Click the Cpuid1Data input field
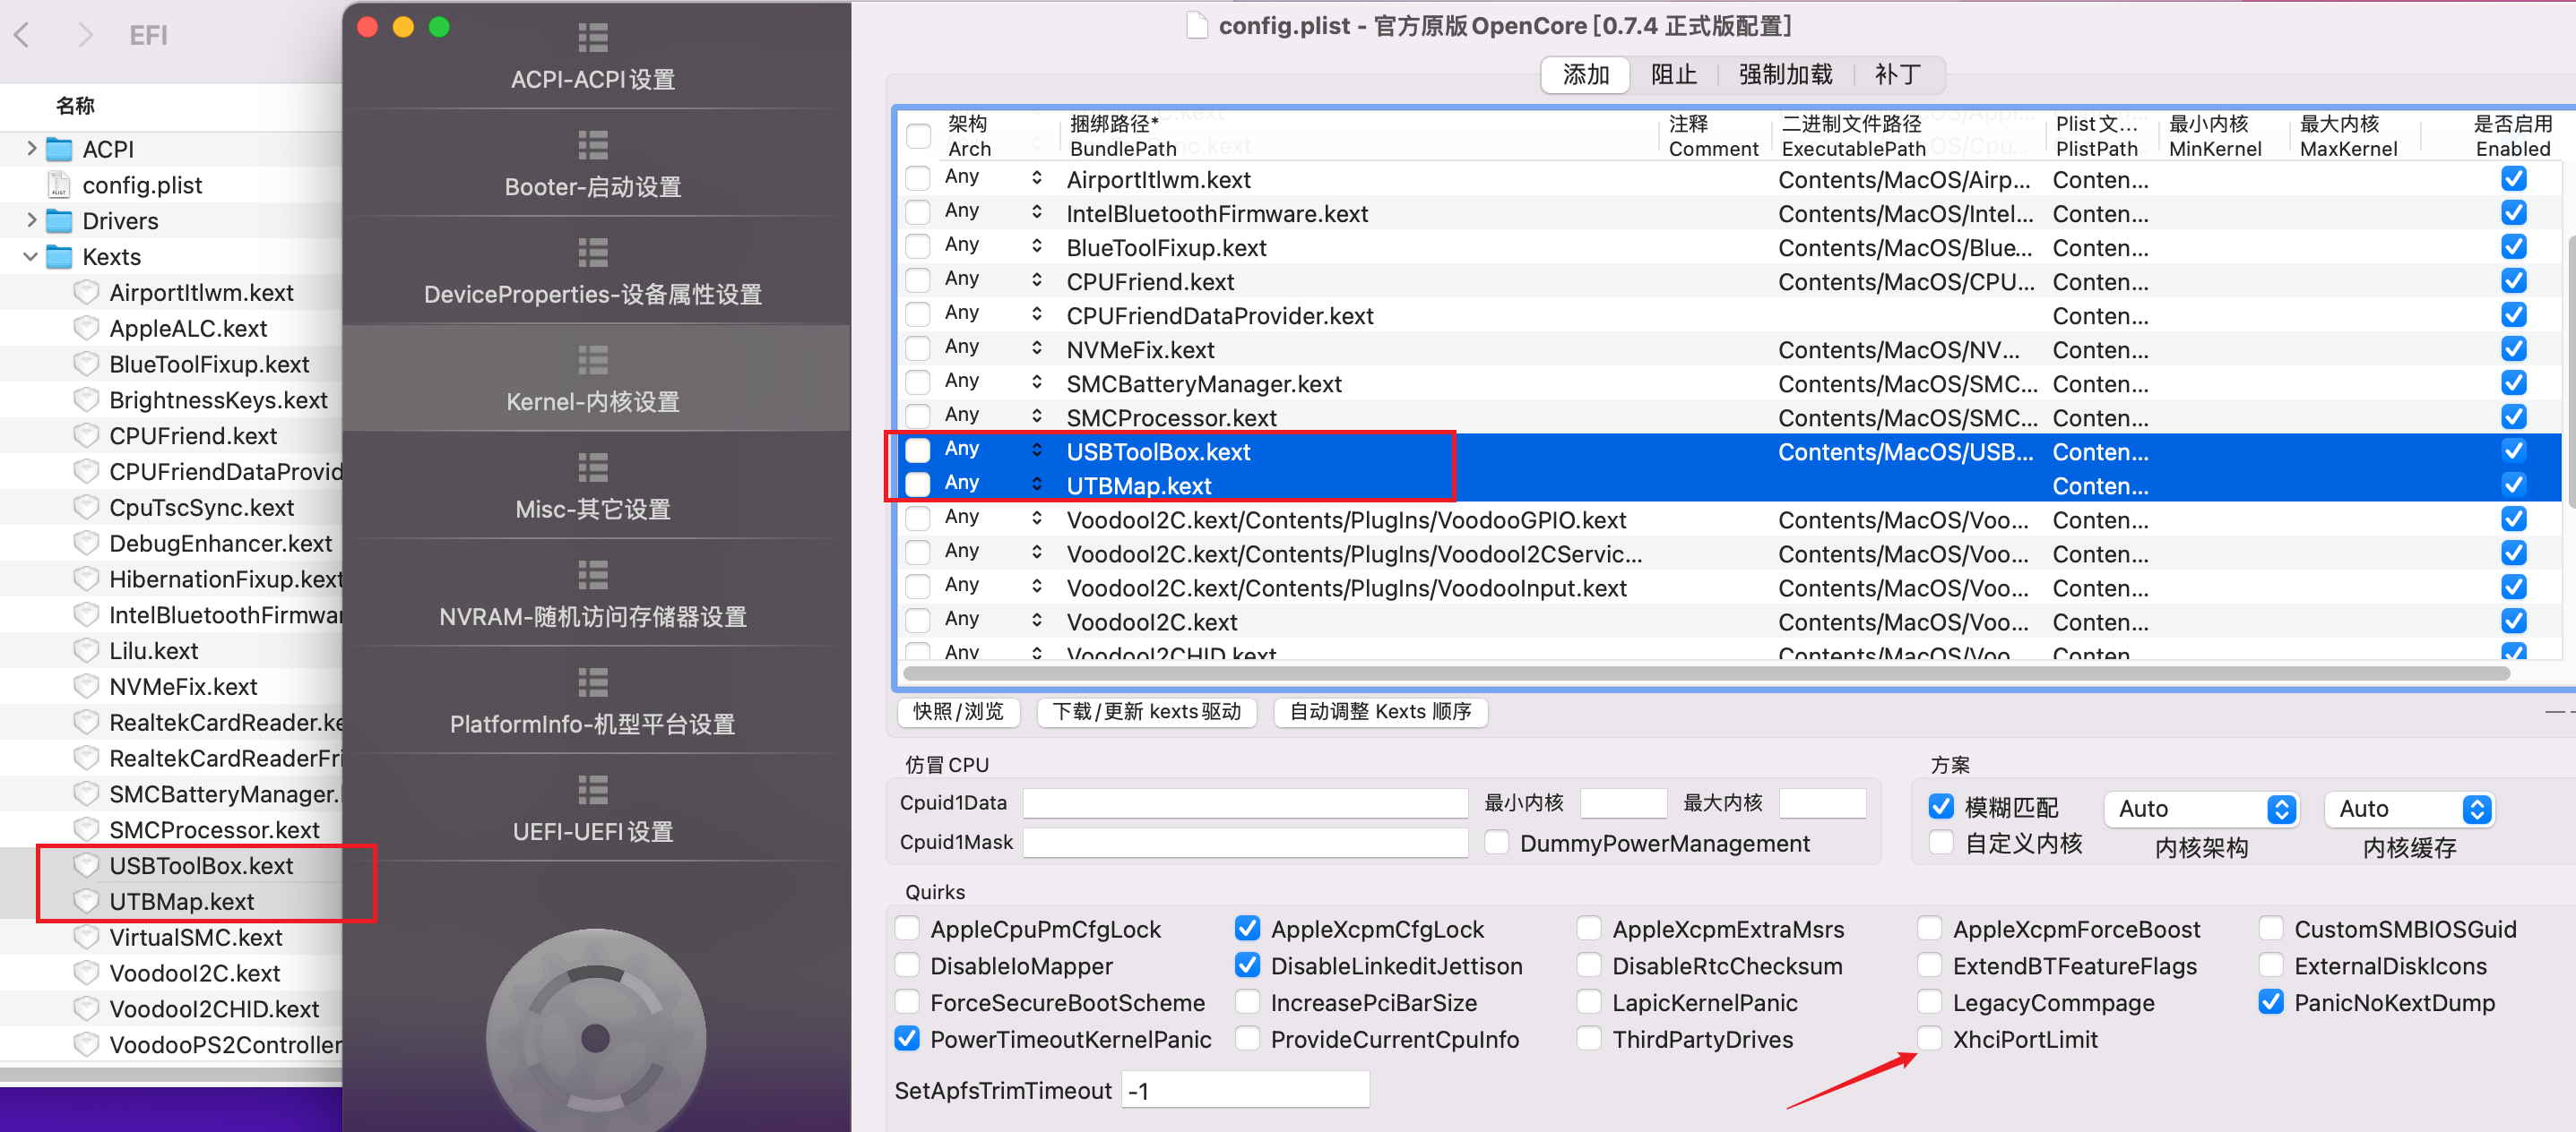 click(1246, 803)
